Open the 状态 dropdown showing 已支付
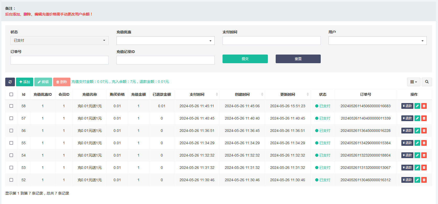The height and width of the screenshot is (204, 438). coord(59,41)
